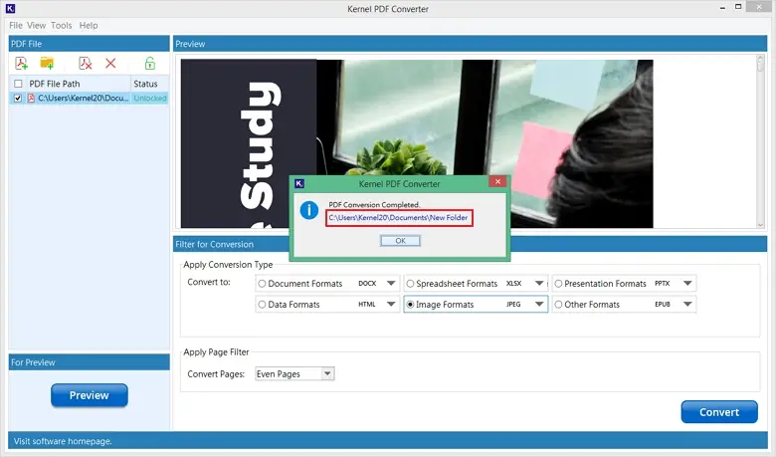This screenshot has width=776, height=457.
Task: Uncheck the listed PDF file checkbox
Action: 18,98
